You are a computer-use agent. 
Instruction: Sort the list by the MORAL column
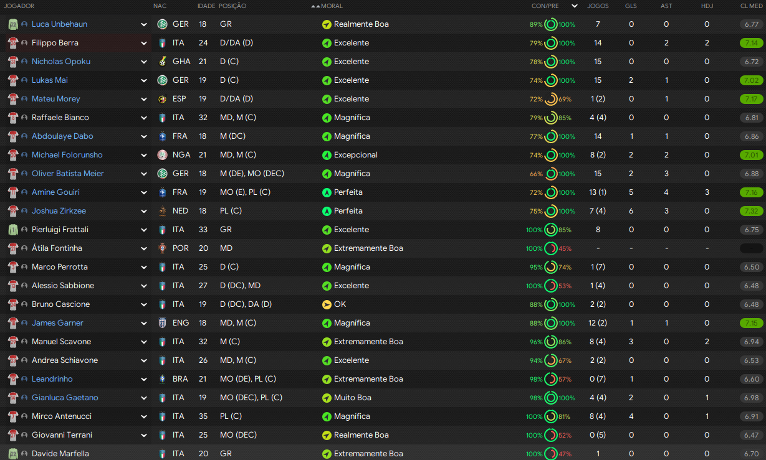pos(332,6)
